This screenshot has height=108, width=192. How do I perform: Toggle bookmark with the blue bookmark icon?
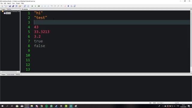point(68,6)
